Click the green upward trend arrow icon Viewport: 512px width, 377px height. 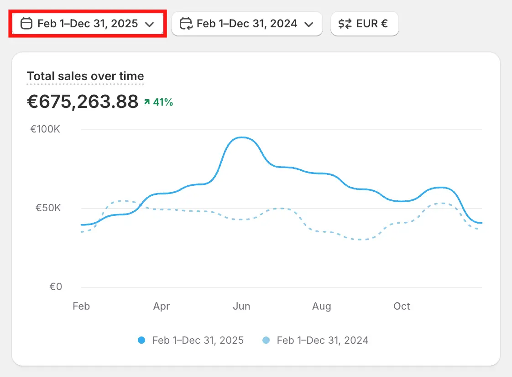[146, 102]
